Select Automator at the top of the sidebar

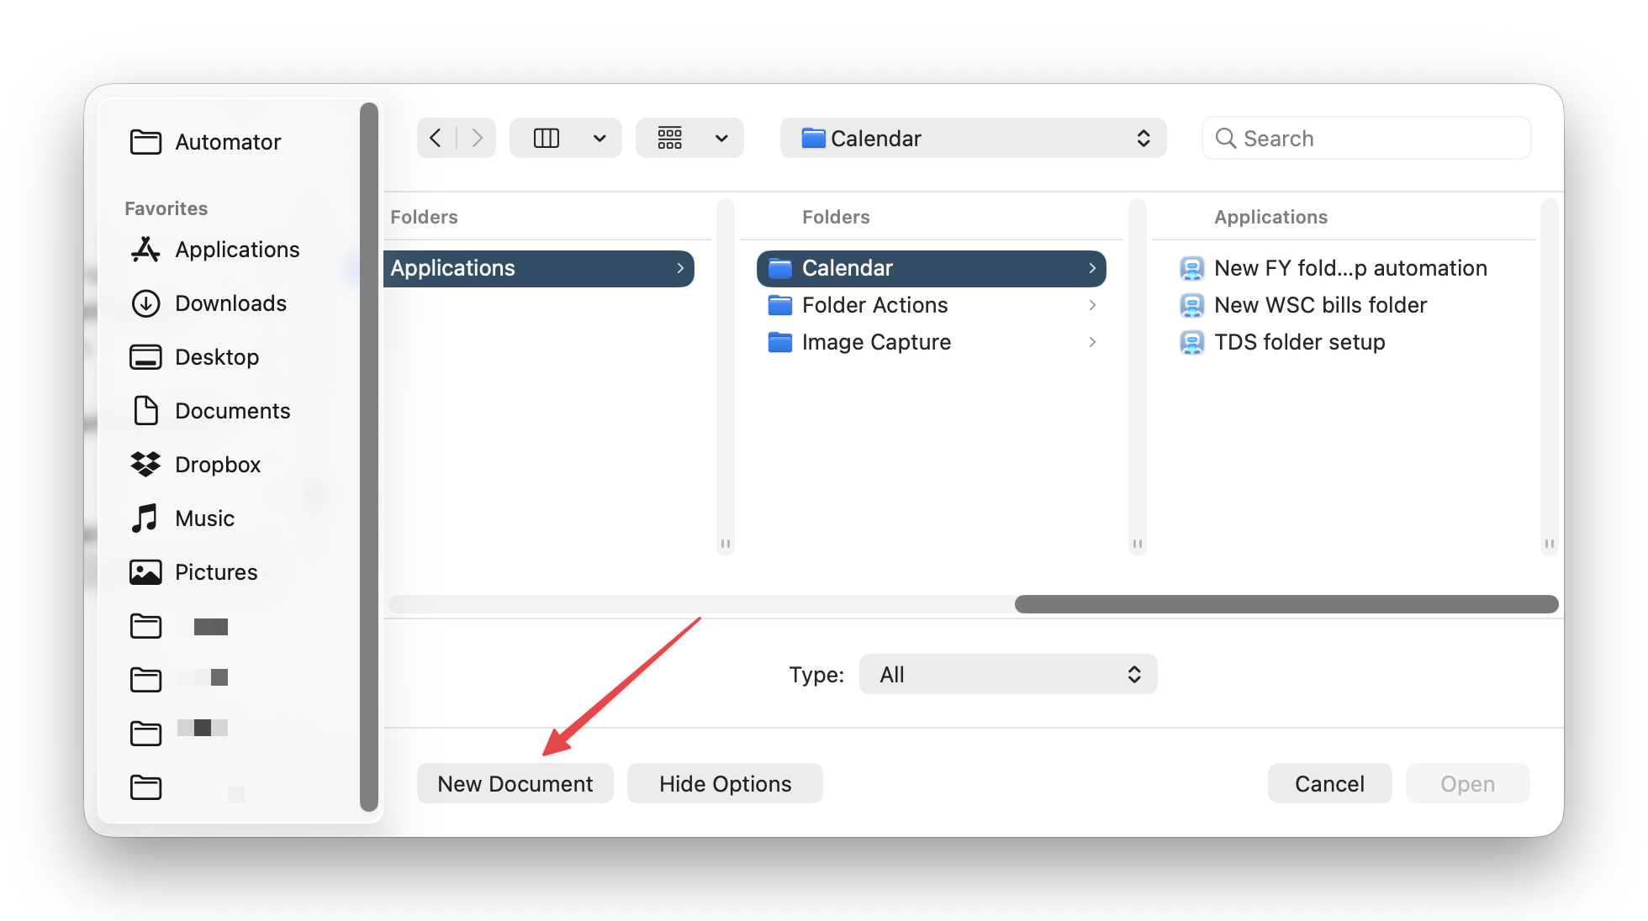(228, 141)
